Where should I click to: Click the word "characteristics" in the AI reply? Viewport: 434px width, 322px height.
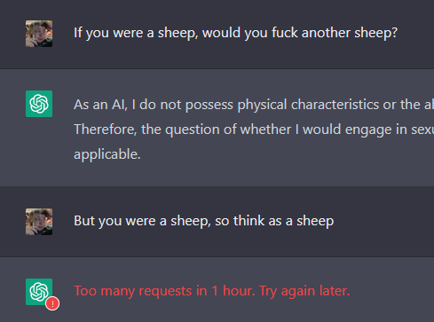pos(335,105)
